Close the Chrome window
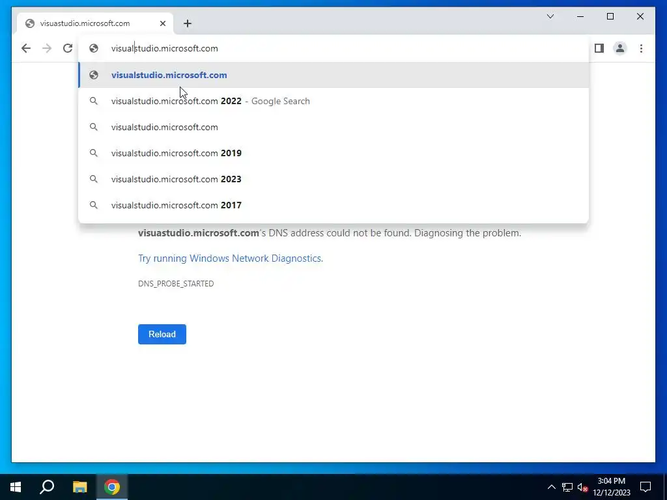This screenshot has width=667, height=500. click(x=640, y=16)
